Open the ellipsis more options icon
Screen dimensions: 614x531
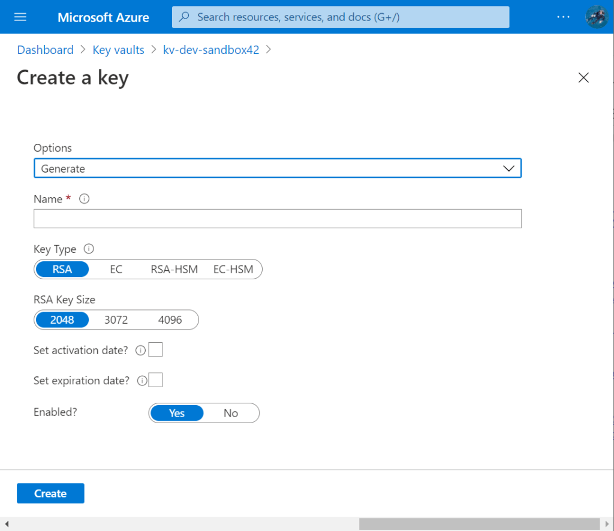563,17
